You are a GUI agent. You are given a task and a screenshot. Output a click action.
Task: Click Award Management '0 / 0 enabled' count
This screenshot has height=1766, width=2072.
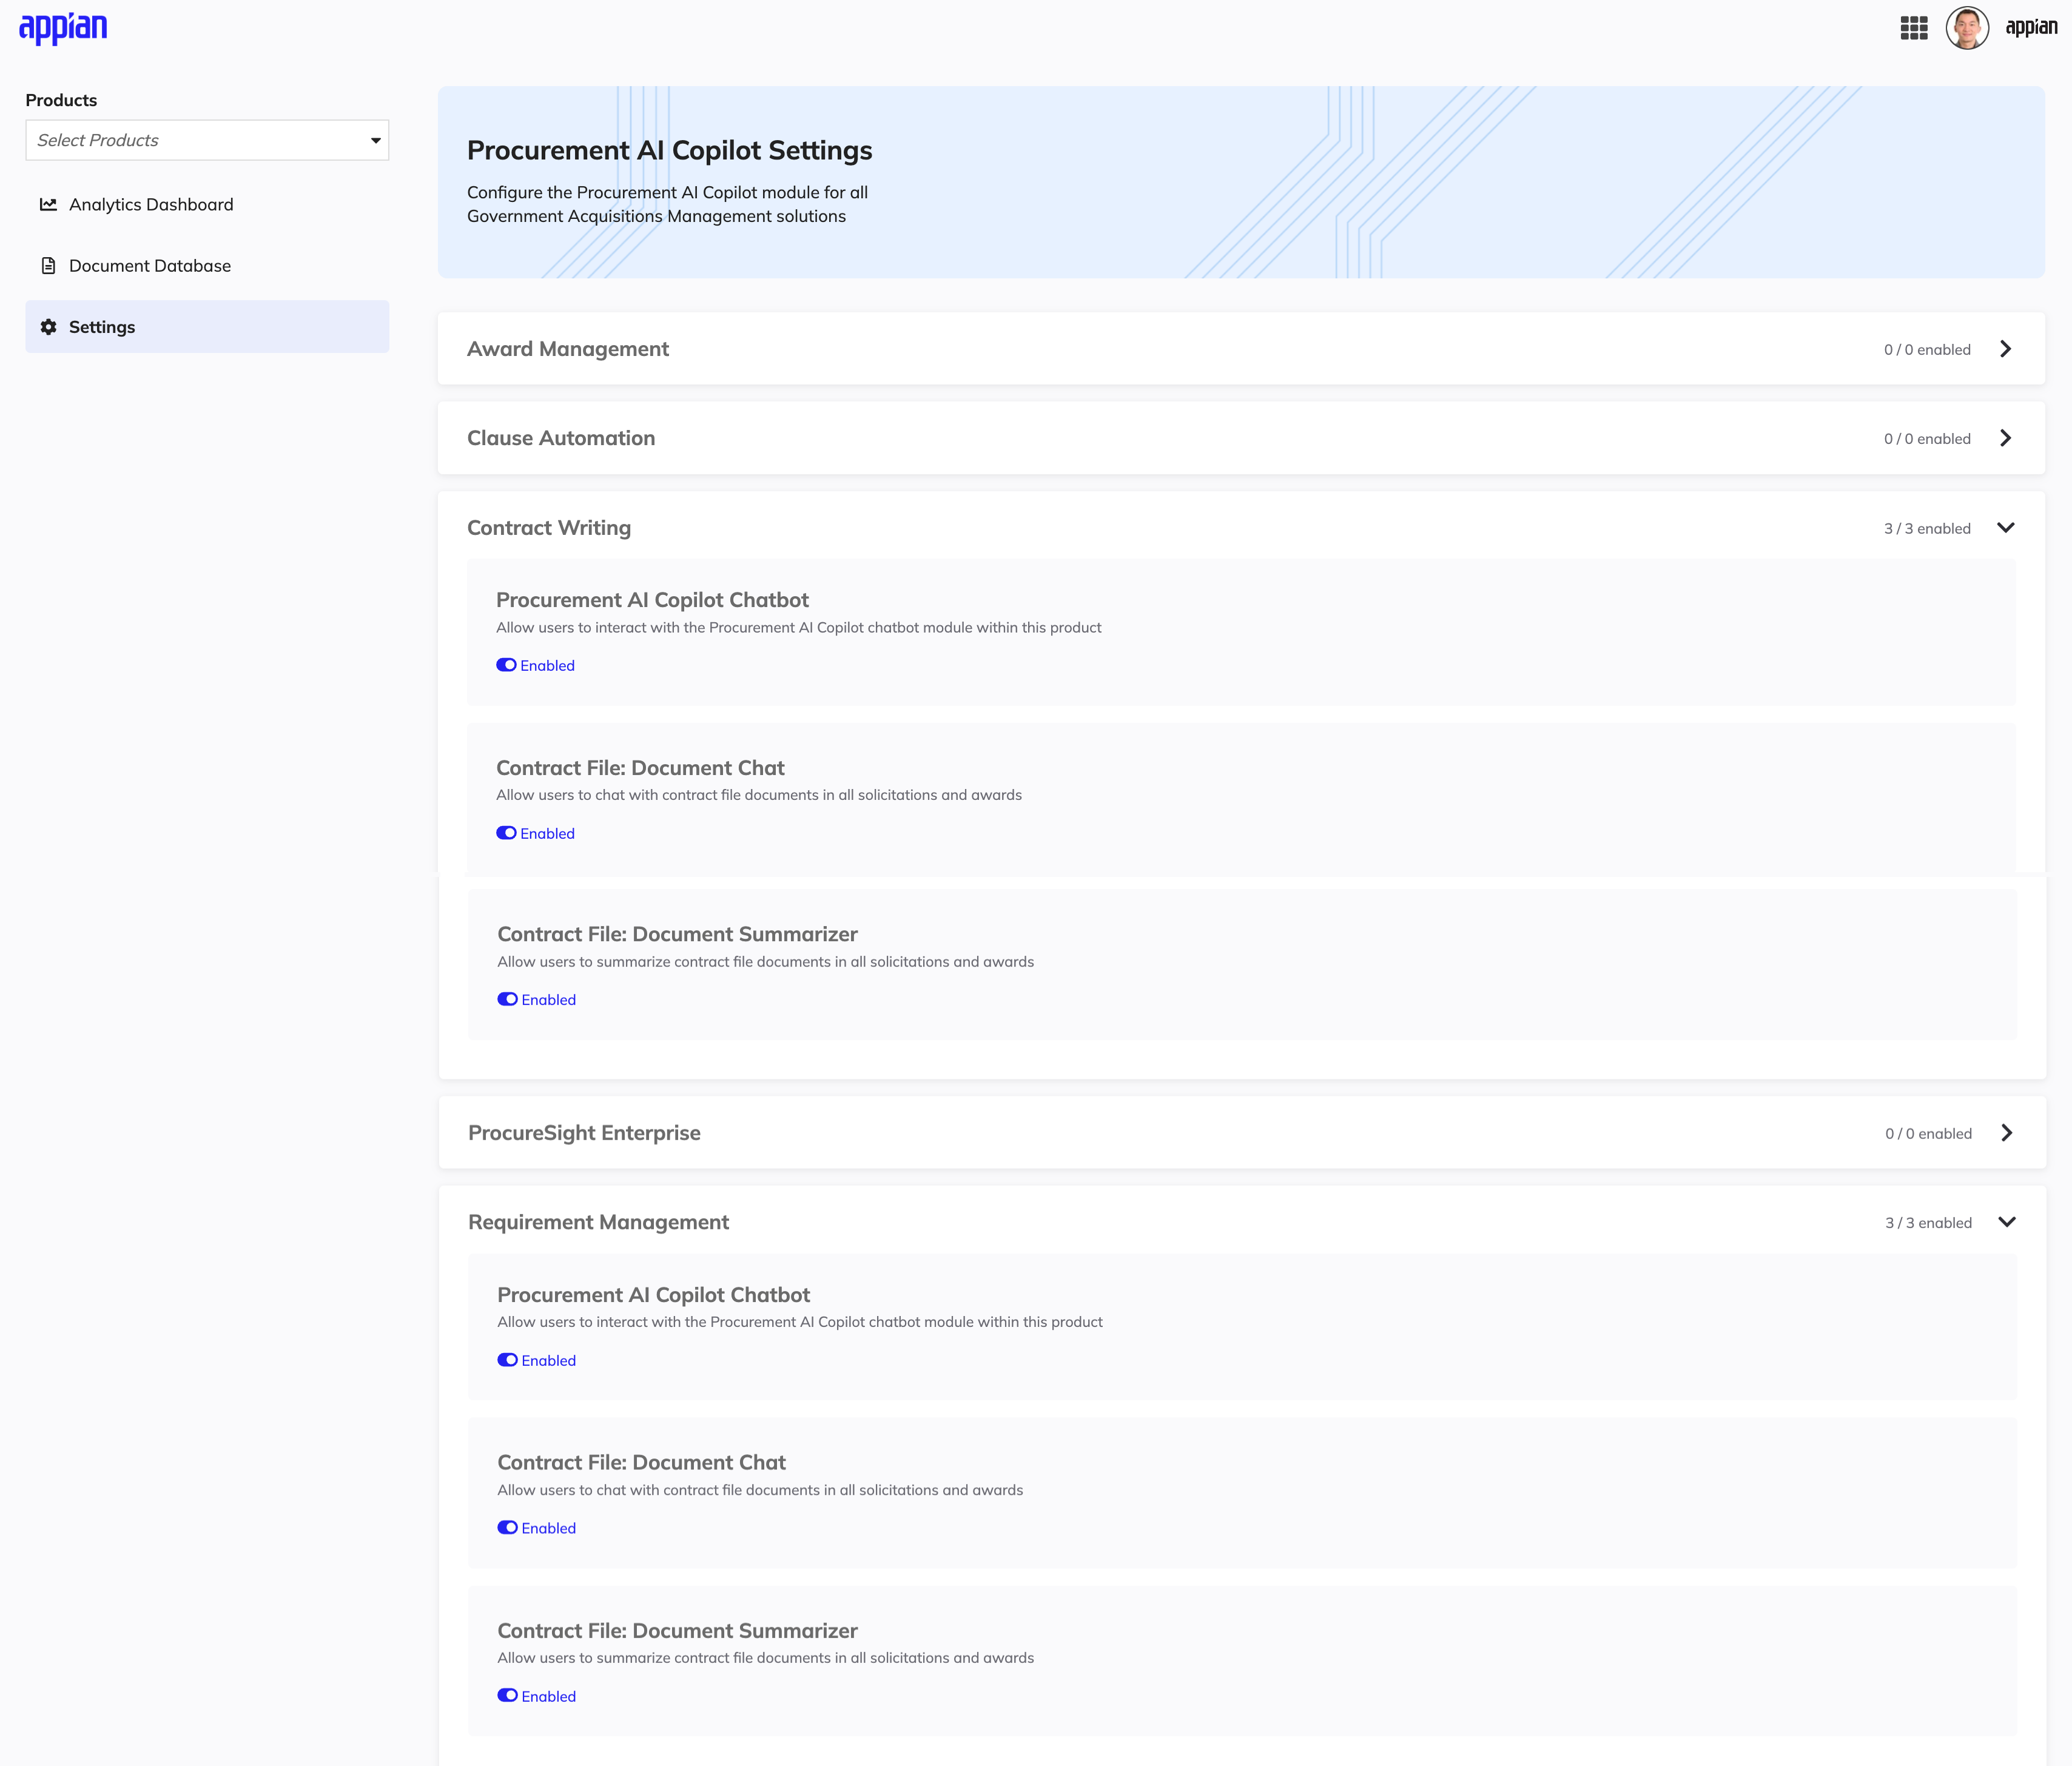[x=1927, y=350]
